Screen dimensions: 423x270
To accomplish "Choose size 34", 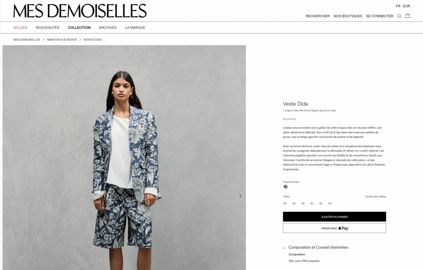I will click(285, 204).
